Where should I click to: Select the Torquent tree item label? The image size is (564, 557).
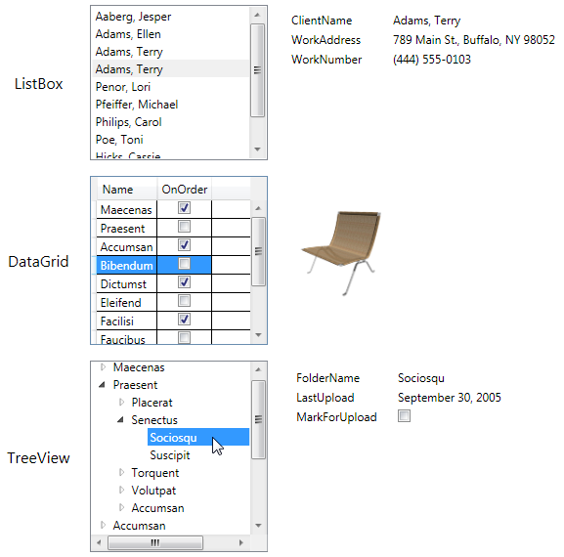click(155, 473)
